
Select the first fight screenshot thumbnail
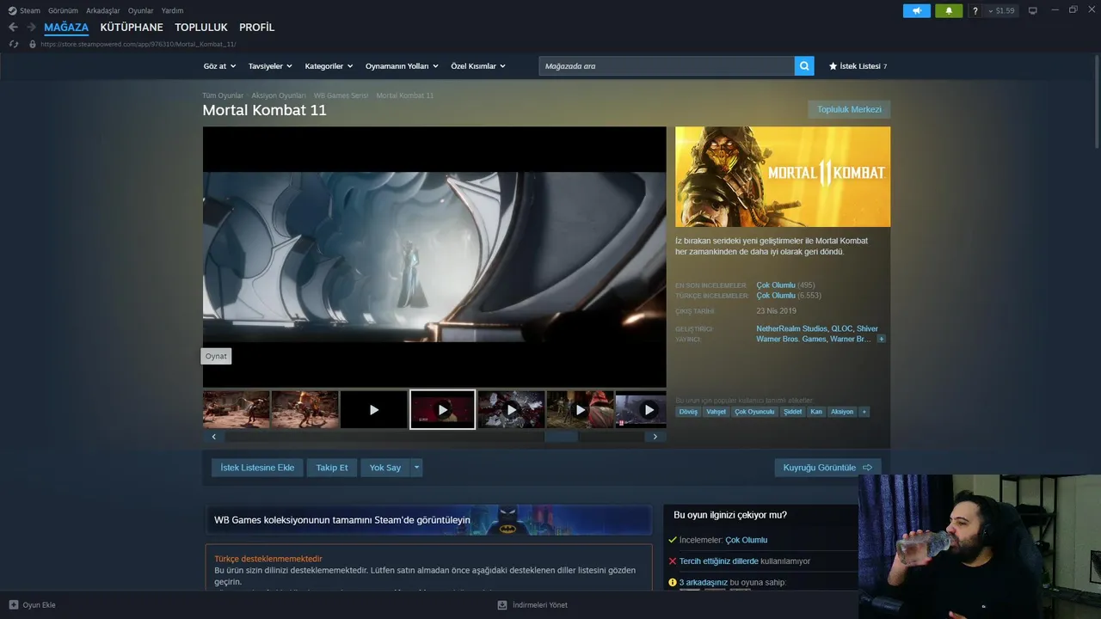237,409
